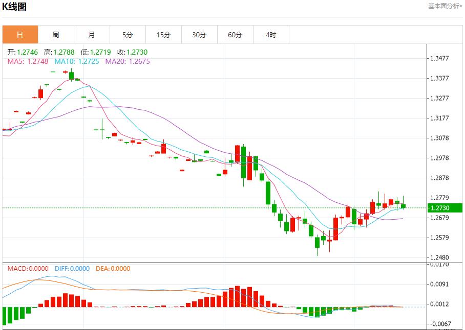The height and width of the screenshot is (330, 465).
Task: Click the 1.3477 price axis label
Action: pos(439,59)
